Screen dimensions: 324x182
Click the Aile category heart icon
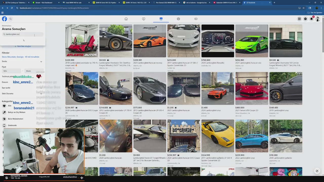4,106
